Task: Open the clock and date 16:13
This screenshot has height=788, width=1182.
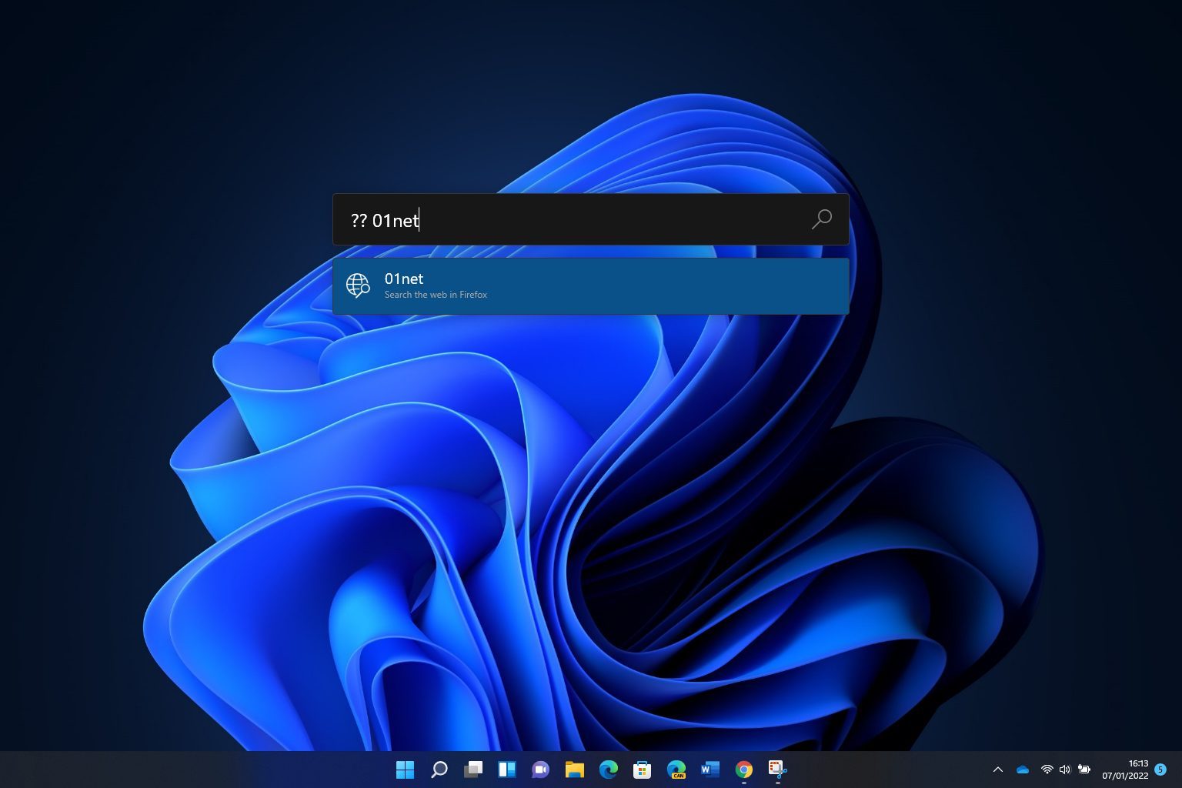Action: 1125,770
